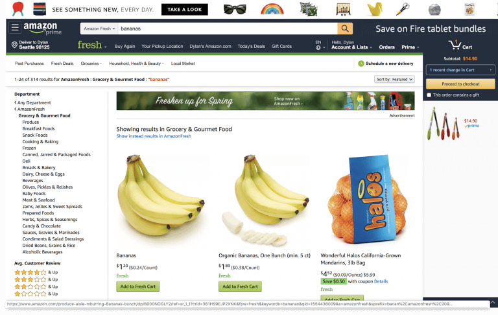Check 'This order contains a gift'
Screen dimensions: 498x315
[x=429, y=95]
